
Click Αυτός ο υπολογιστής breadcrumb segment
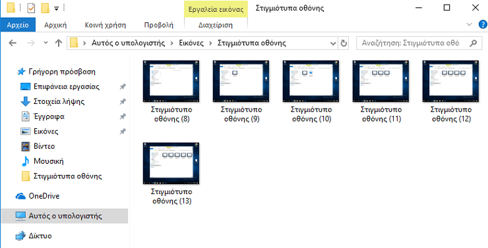(128, 43)
